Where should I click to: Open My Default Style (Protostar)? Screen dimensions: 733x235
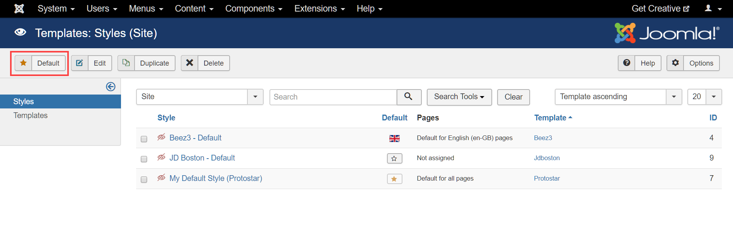(216, 178)
